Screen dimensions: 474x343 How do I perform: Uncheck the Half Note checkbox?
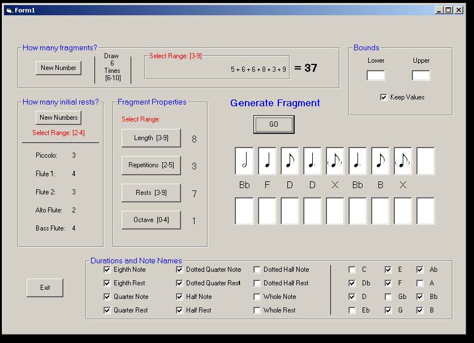click(179, 297)
